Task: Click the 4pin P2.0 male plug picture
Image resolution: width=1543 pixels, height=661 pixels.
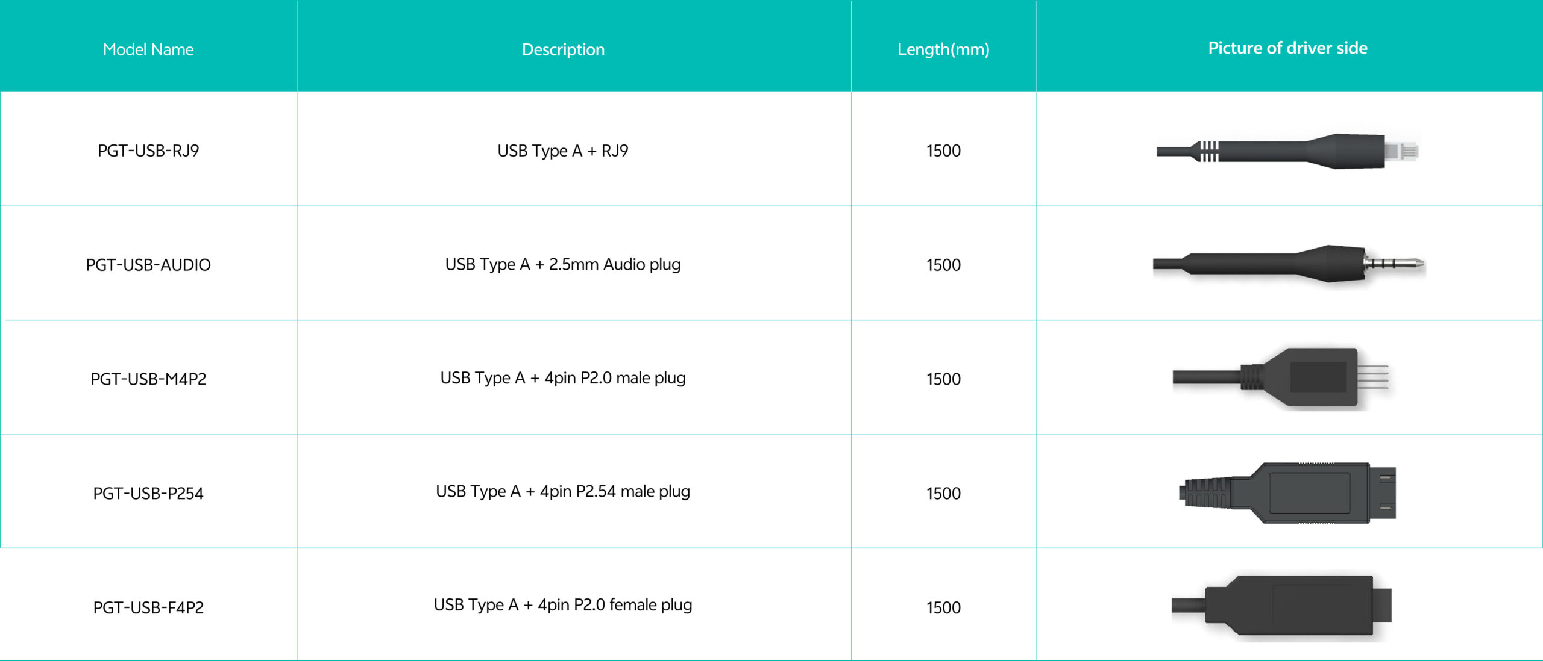Action: [1281, 378]
